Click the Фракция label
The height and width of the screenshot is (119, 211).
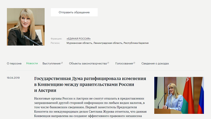(x=56, y=39)
